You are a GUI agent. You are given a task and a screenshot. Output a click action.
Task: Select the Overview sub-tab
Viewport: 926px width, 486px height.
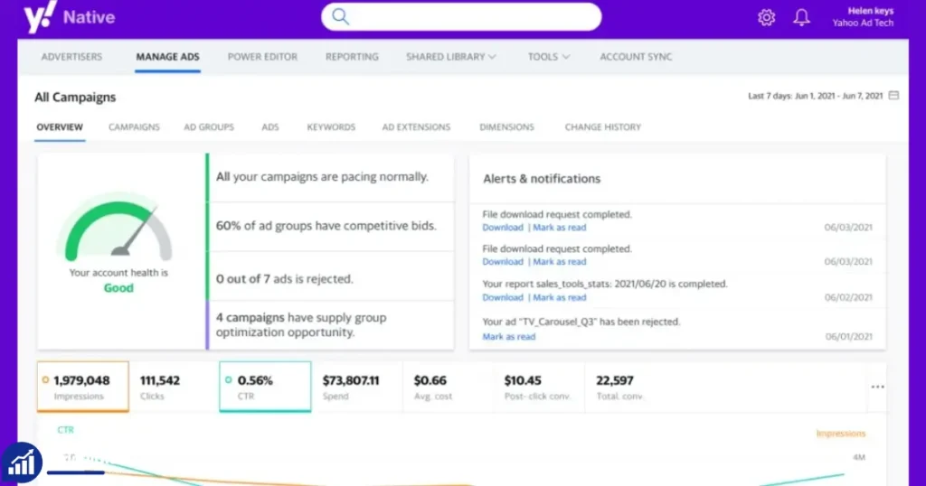(60, 126)
